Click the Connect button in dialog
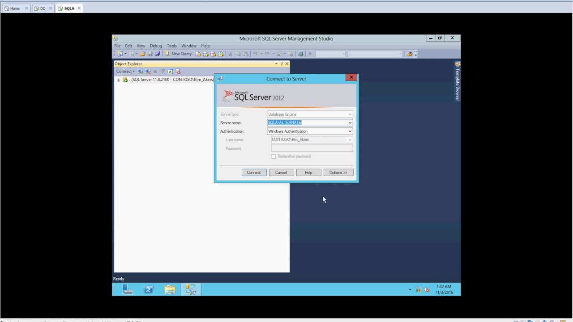This screenshot has width=573, height=322. tap(254, 172)
